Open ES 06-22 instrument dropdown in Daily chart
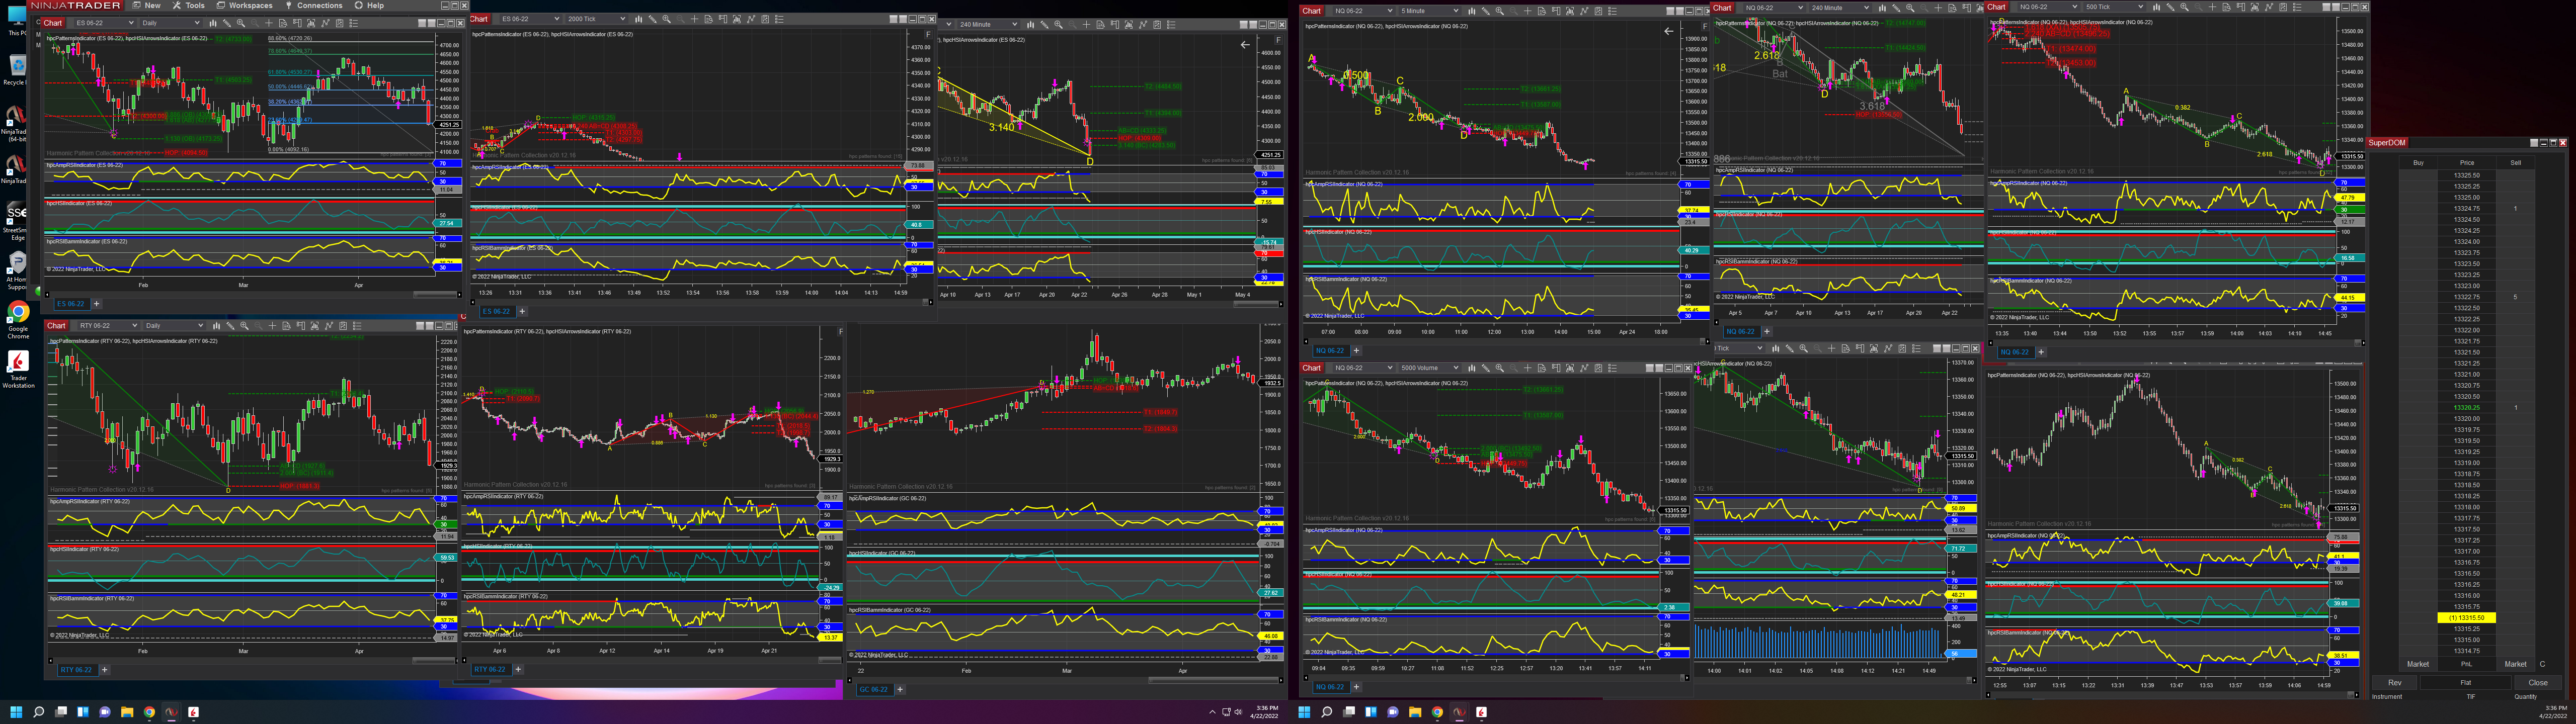 [x=131, y=23]
